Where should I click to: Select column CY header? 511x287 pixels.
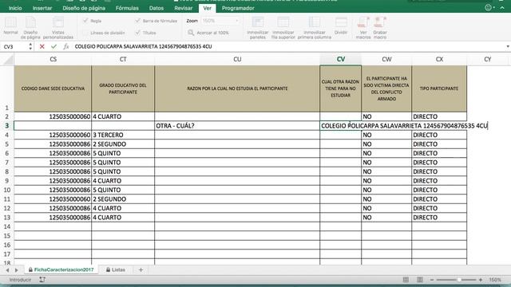point(488,59)
